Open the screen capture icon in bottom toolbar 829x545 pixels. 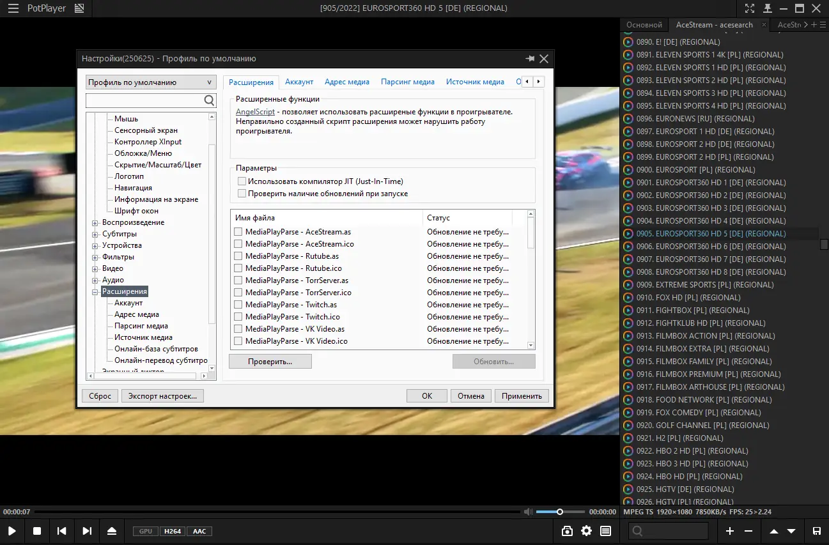pos(566,530)
